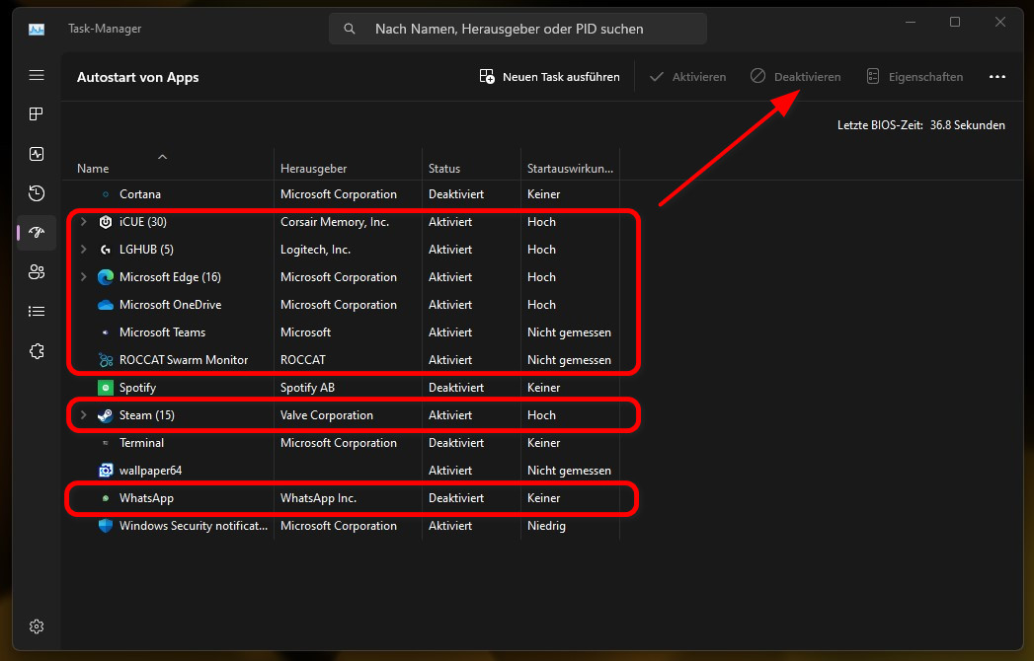Click the Spotify AB publisher cell
Image resolution: width=1034 pixels, height=661 pixels.
(x=307, y=388)
